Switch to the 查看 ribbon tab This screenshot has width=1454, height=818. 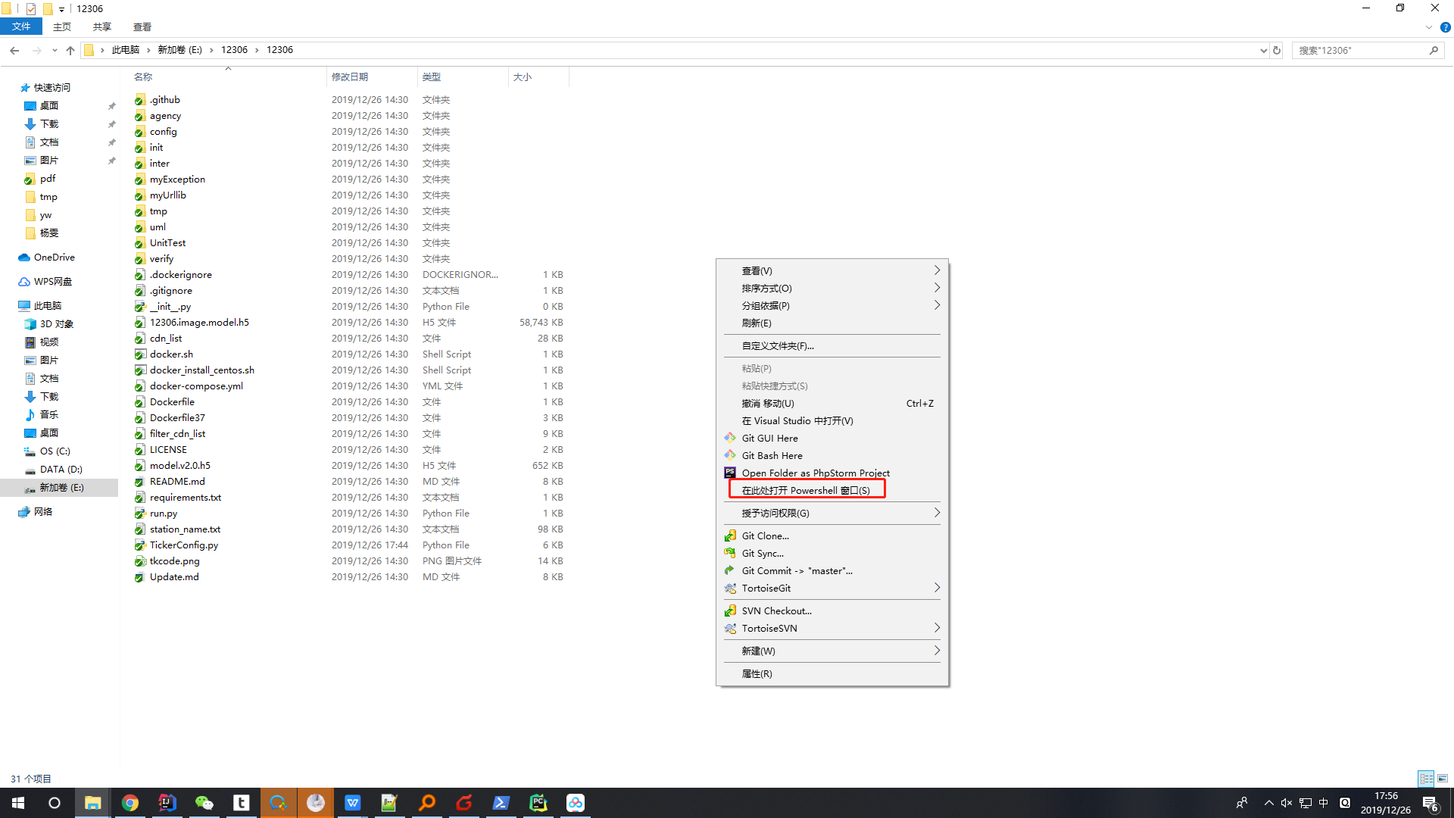pos(142,27)
